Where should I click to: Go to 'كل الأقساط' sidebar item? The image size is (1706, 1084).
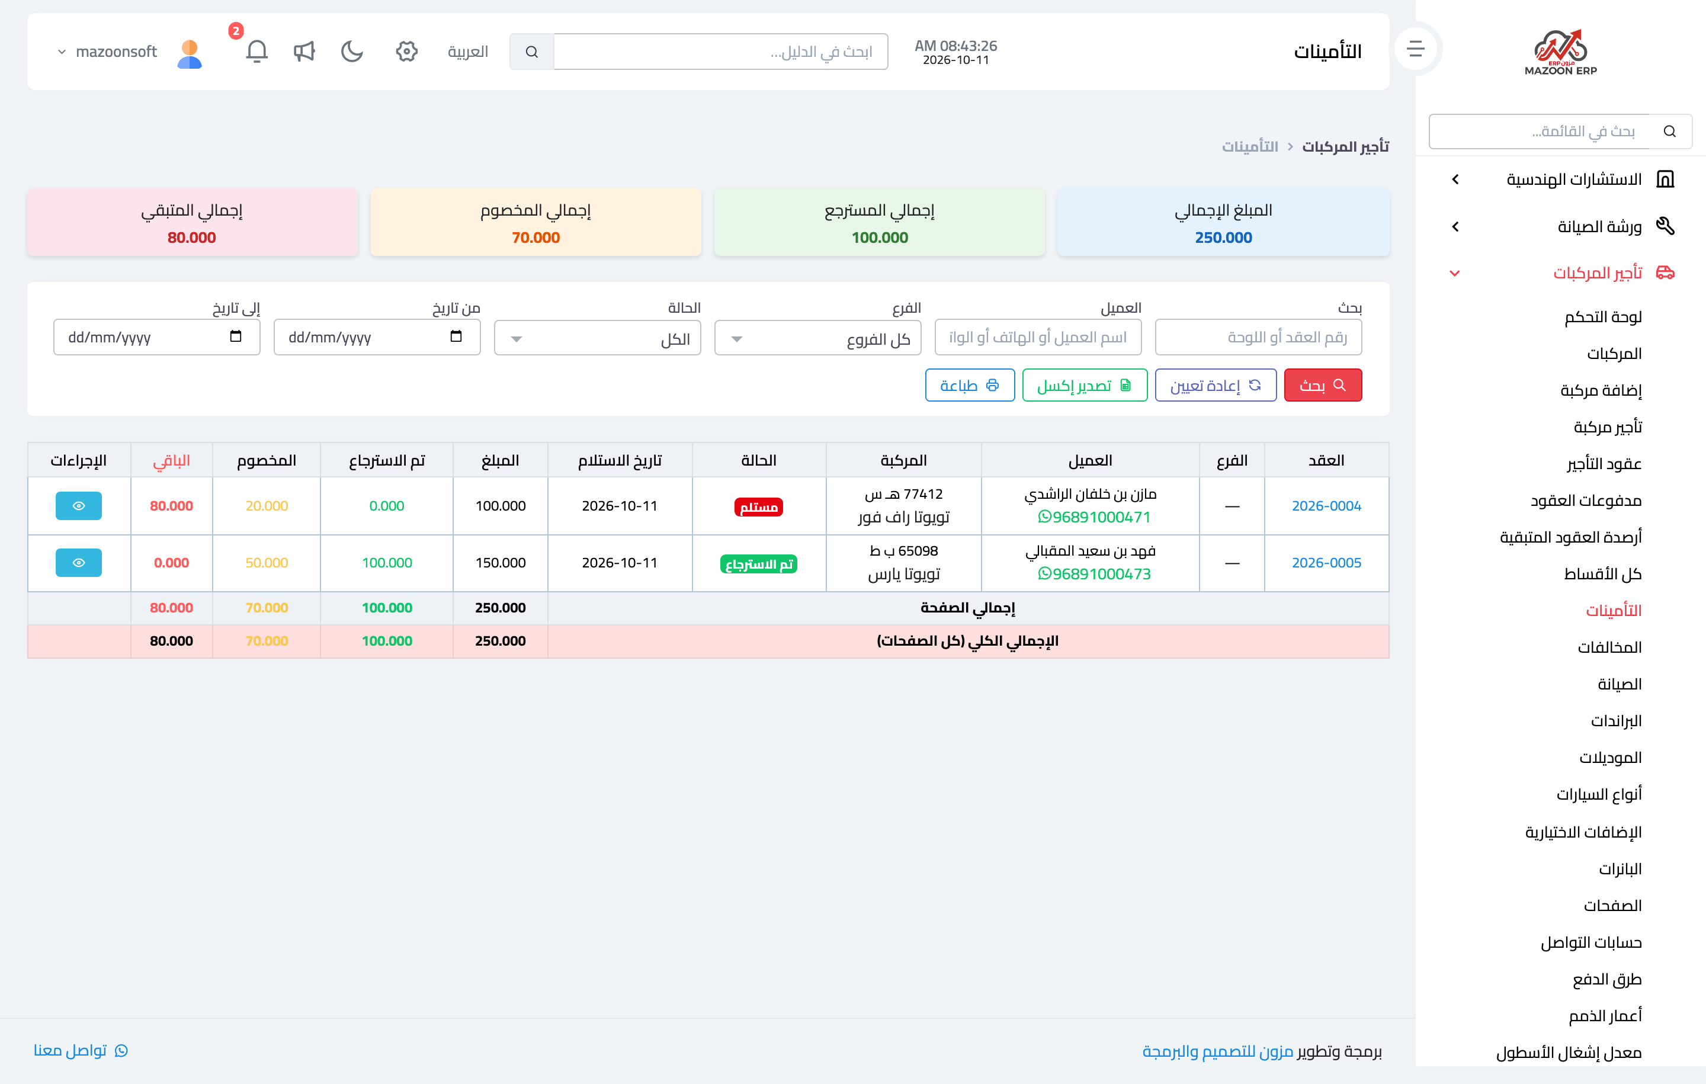pyautogui.click(x=1602, y=574)
